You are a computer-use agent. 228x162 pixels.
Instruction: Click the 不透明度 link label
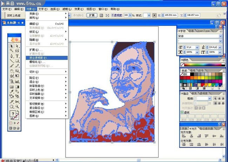pyautogui.click(x=116, y=15)
